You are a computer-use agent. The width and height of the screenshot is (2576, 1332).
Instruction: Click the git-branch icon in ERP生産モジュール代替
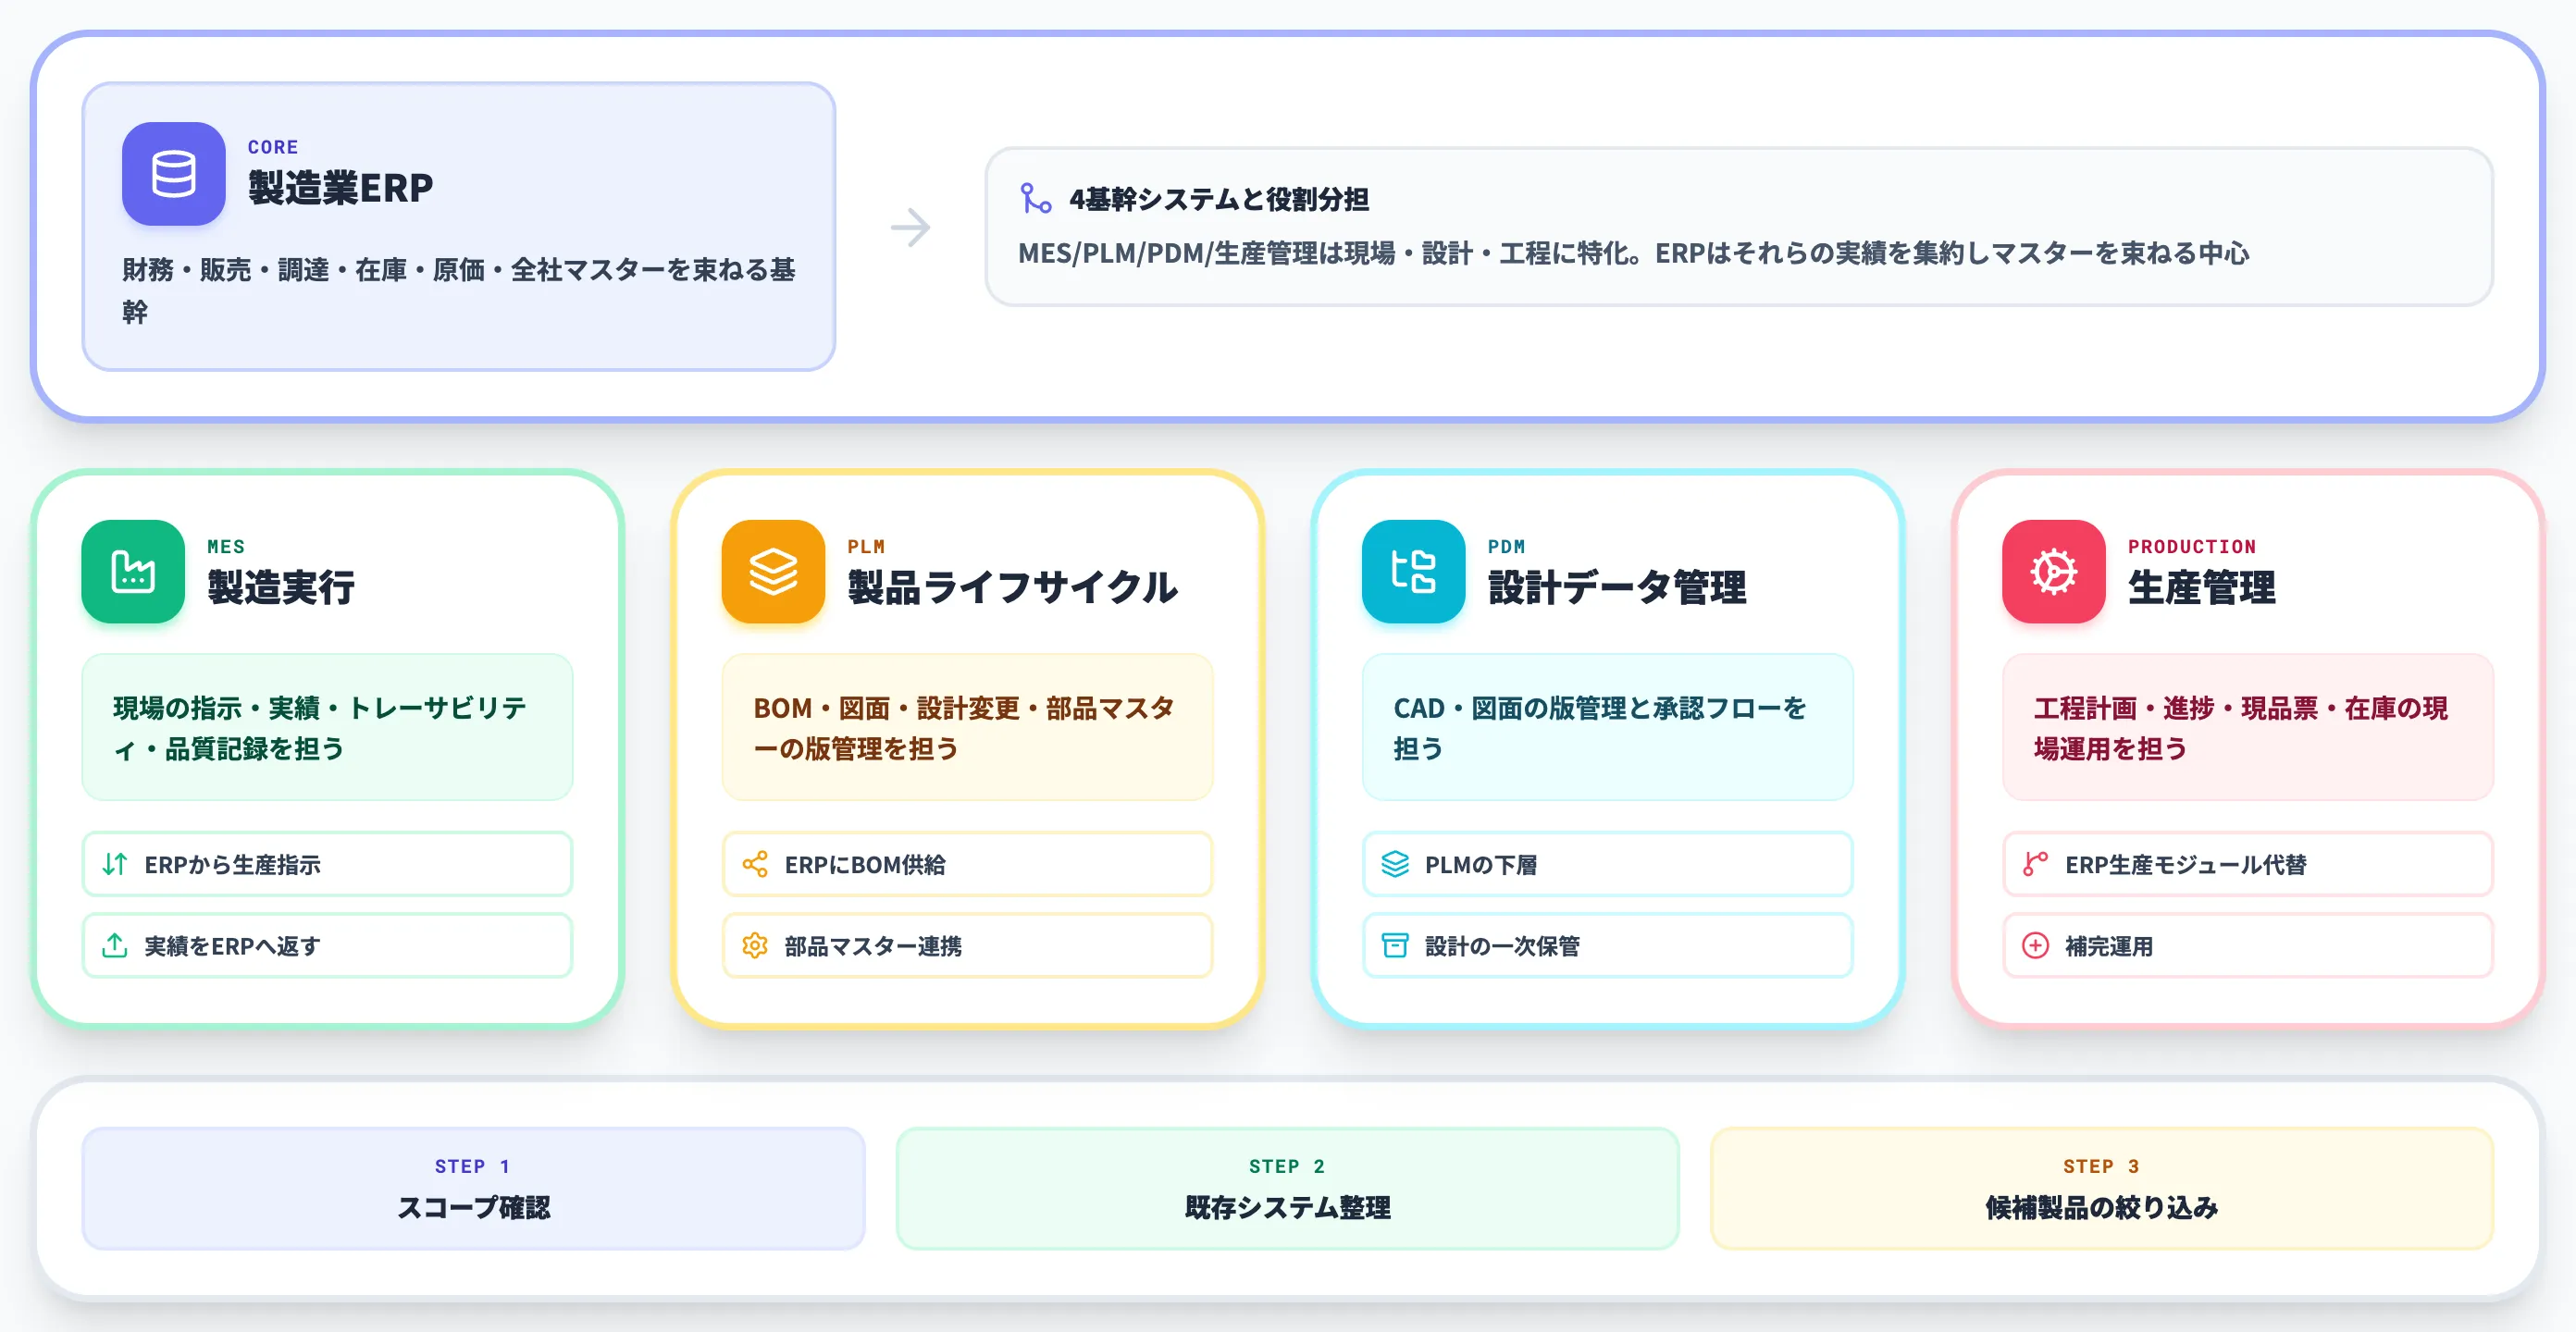pyautogui.click(x=2035, y=864)
